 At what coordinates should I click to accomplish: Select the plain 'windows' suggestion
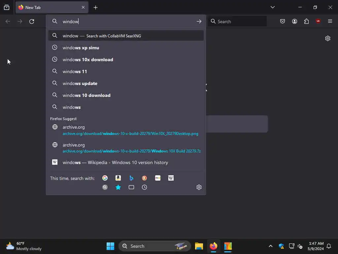[x=126, y=107]
